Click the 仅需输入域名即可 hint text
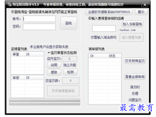The height and width of the screenshot is (117, 156). 104,38
